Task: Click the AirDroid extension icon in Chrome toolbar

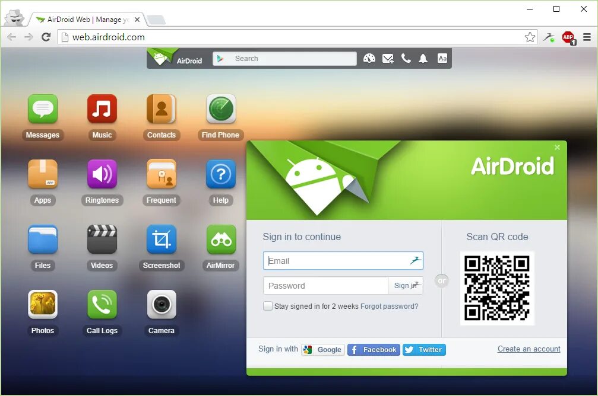Action: click(x=549, y=37)
